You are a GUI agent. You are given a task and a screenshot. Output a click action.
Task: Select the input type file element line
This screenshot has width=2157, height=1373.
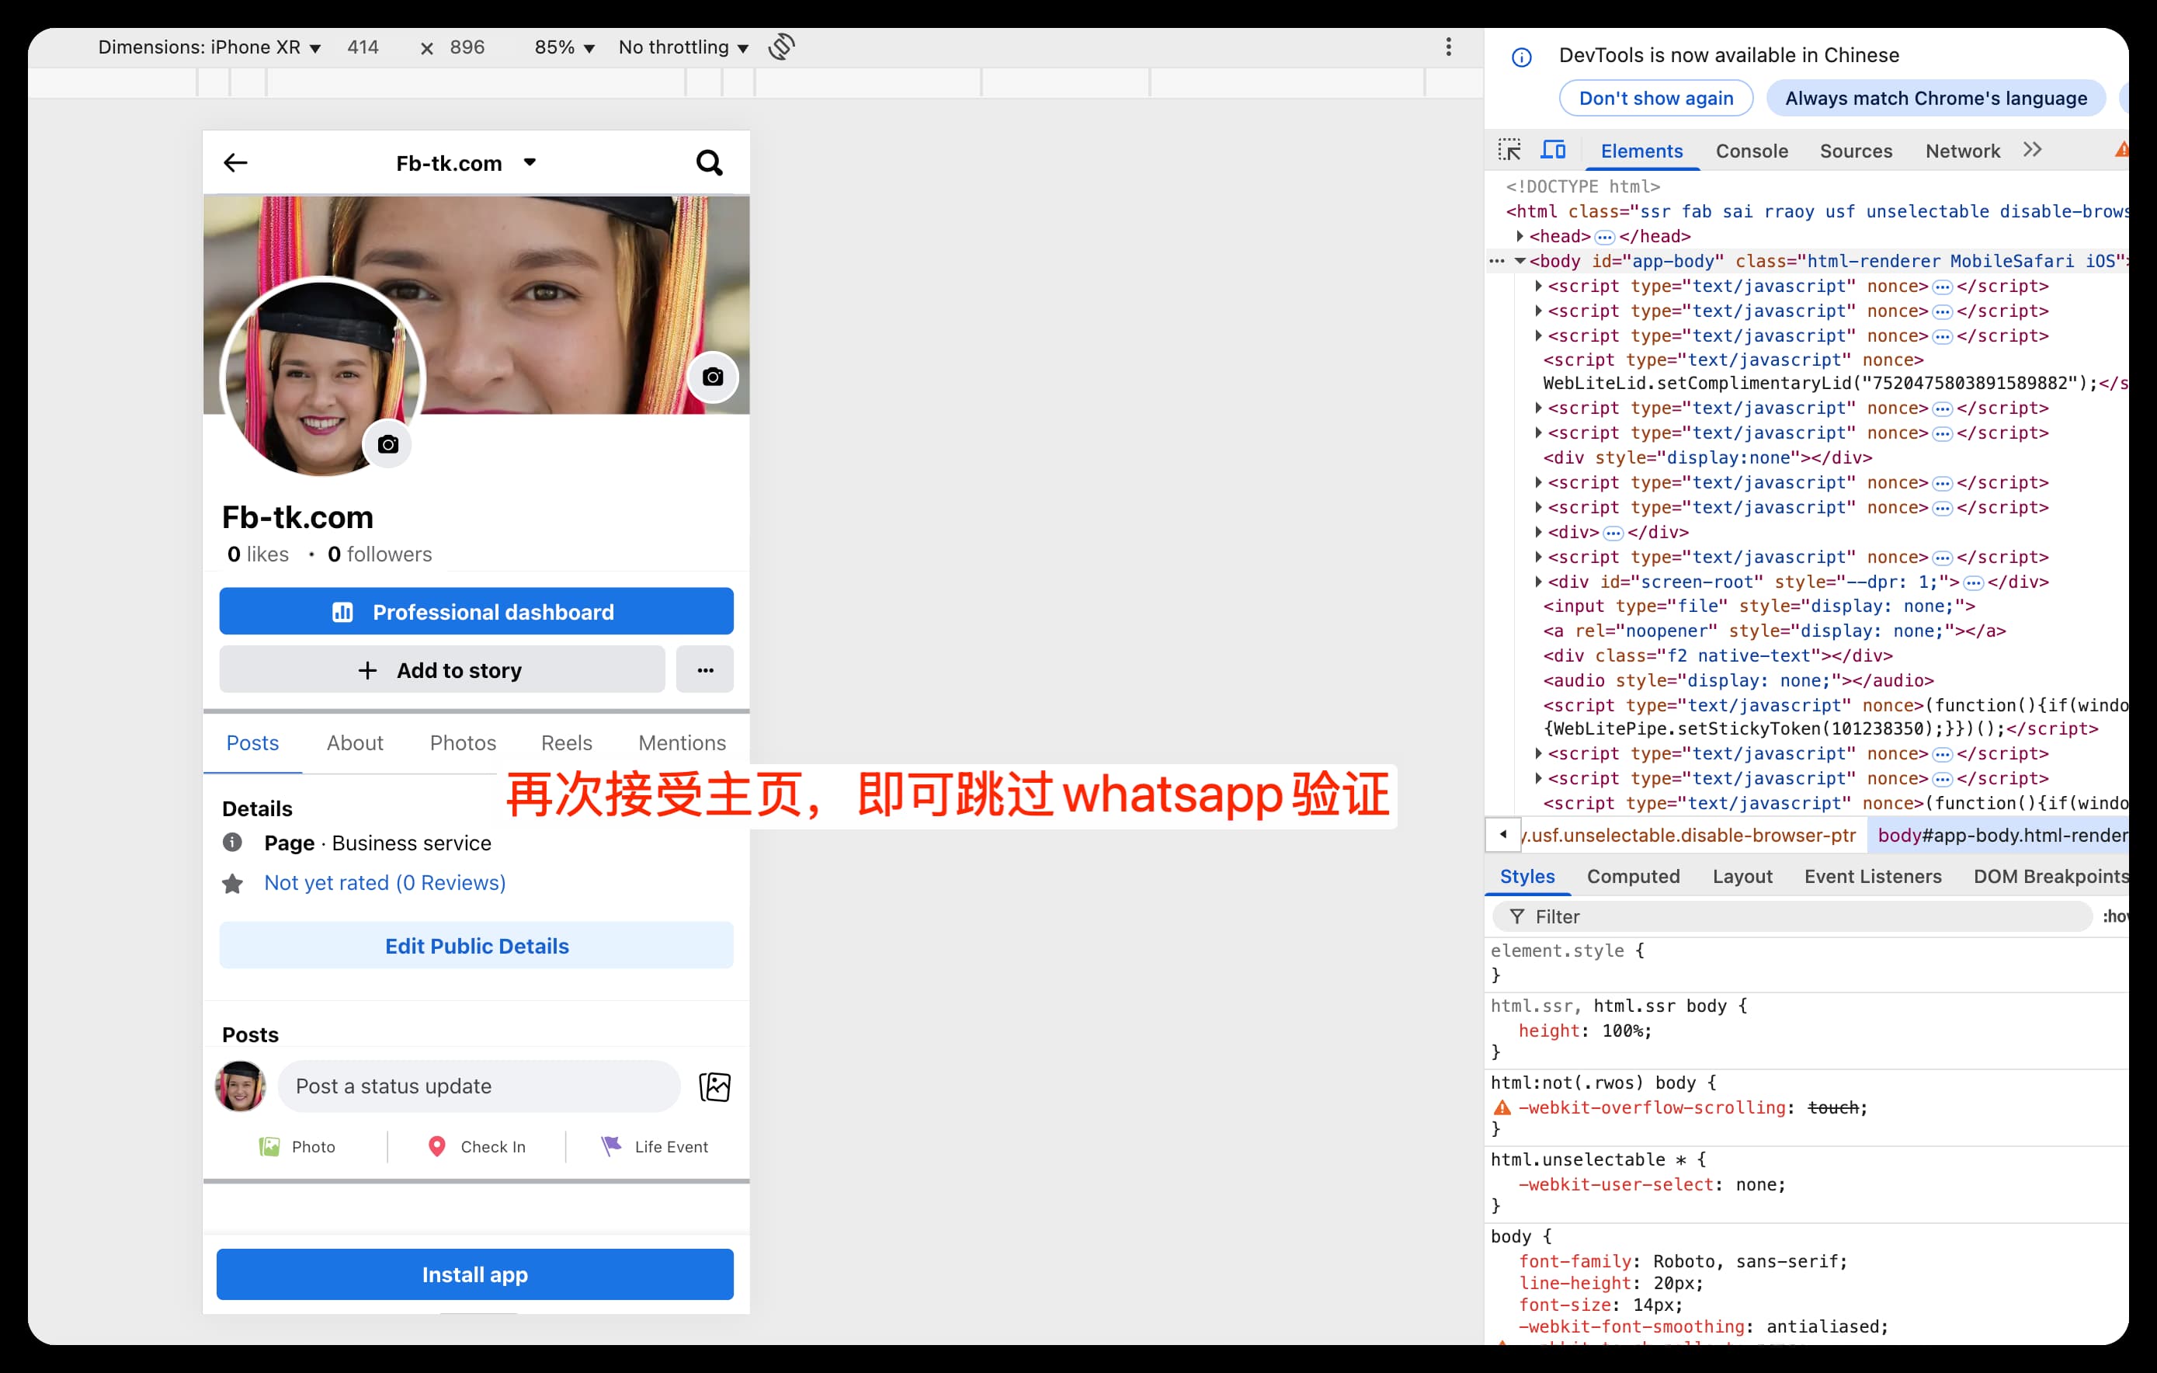tap(1759, 607)
